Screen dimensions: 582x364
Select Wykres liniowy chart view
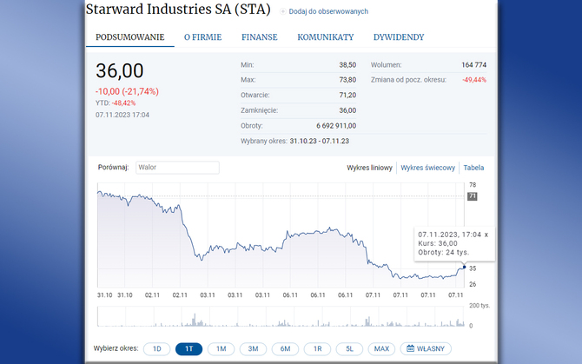click(369, 168)
